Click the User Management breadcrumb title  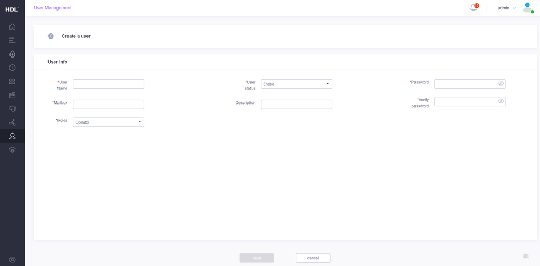(53, 8)
